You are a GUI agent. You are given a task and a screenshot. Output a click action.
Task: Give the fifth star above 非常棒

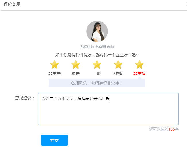point(139,65)
